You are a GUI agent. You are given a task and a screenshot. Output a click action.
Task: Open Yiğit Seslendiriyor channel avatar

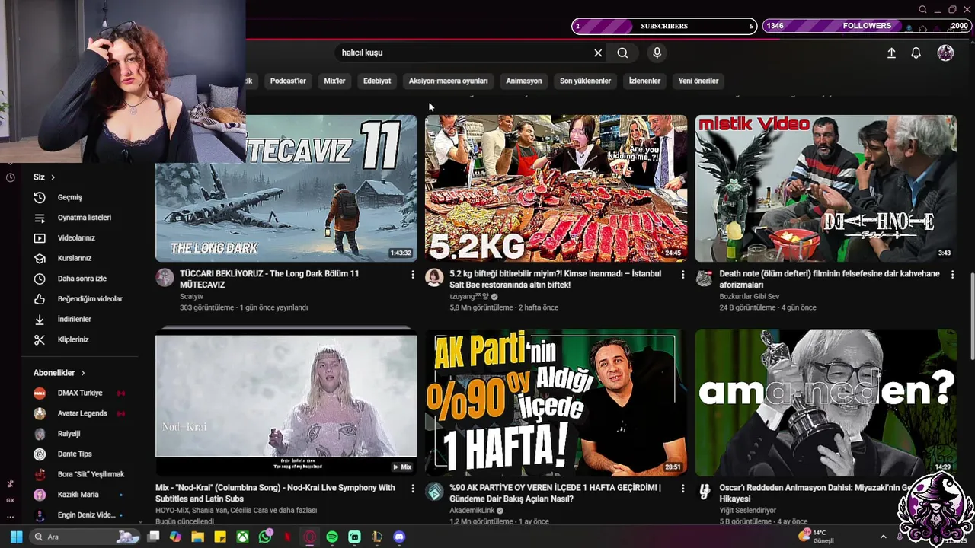705,491
